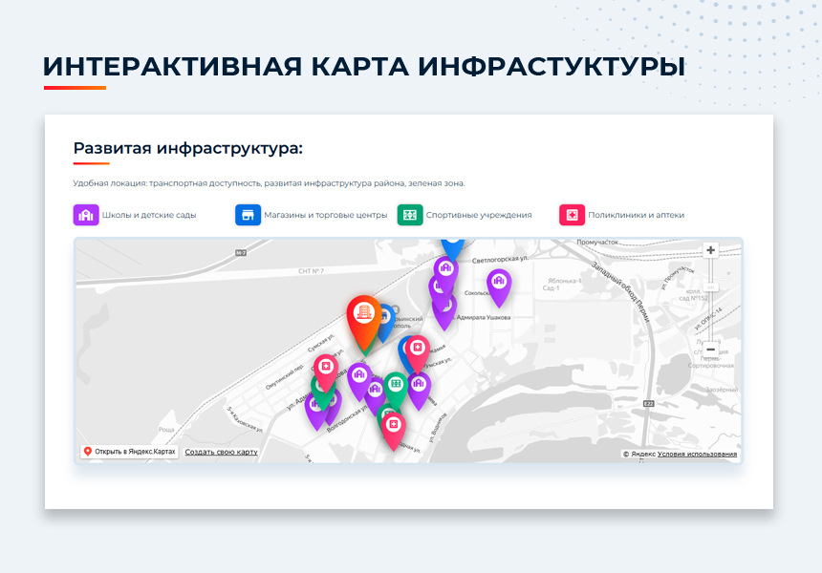Select the red clinics and pharmacies legend icon
Viewport: 822px width, 573px height.
(x=572, y=215)
